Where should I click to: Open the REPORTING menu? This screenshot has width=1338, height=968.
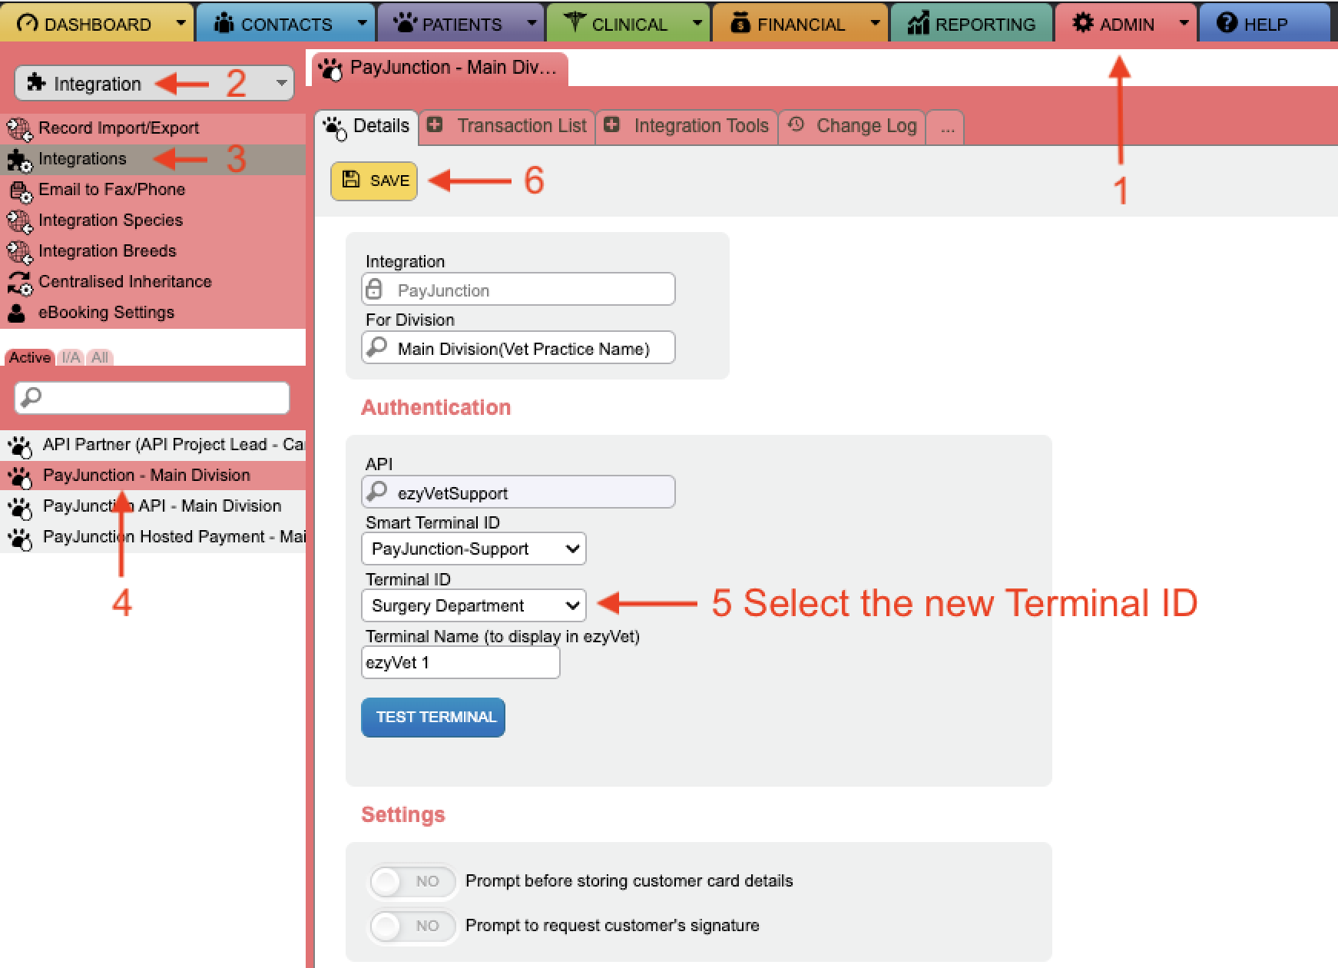pos(972,23)
